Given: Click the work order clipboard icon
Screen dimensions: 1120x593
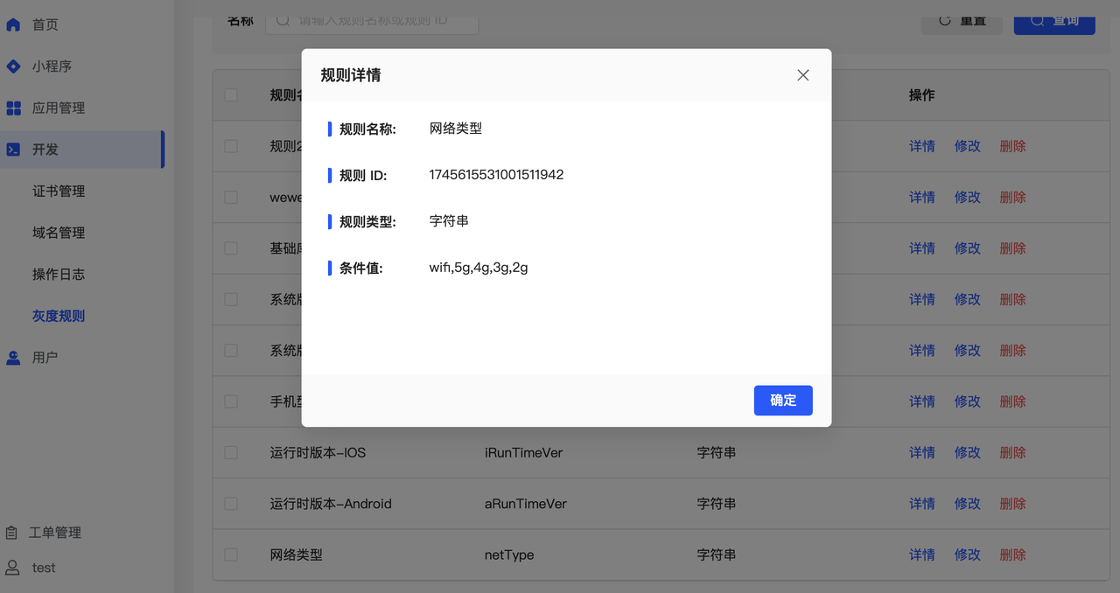Looking at the screenshot, I should (x=11, y=533).
